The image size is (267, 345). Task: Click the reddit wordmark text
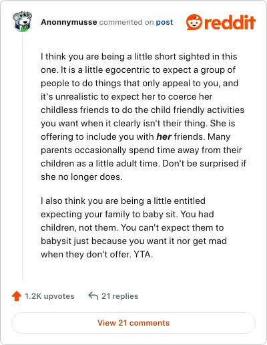(230, 22)
